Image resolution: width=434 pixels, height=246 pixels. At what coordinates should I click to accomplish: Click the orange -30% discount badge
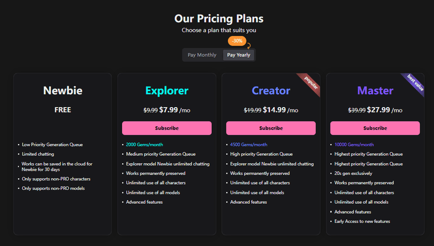coord(237,41)
